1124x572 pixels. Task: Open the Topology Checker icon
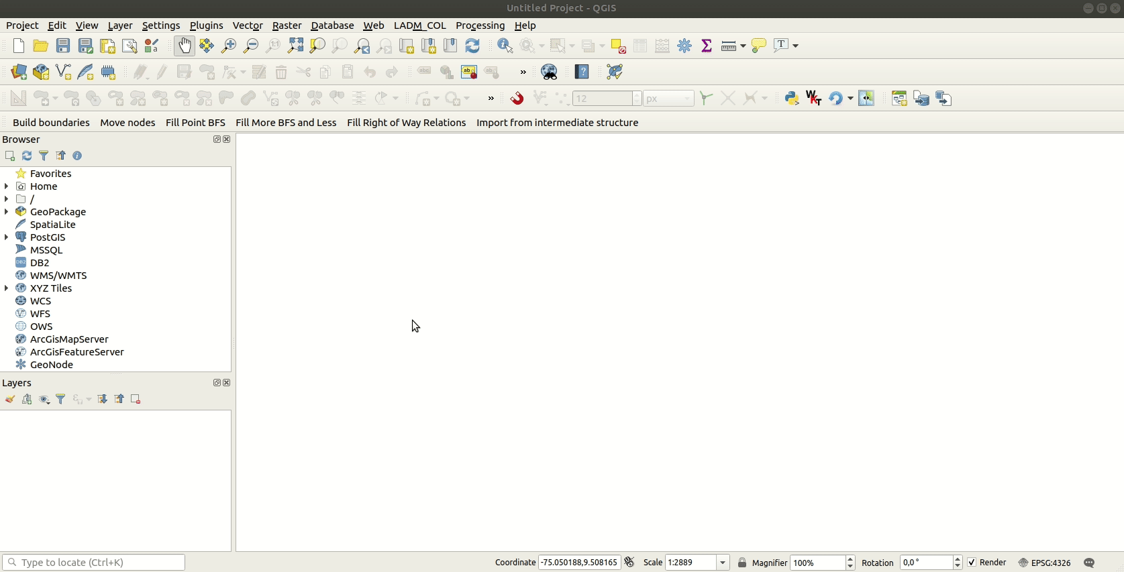tap(615, 72)
